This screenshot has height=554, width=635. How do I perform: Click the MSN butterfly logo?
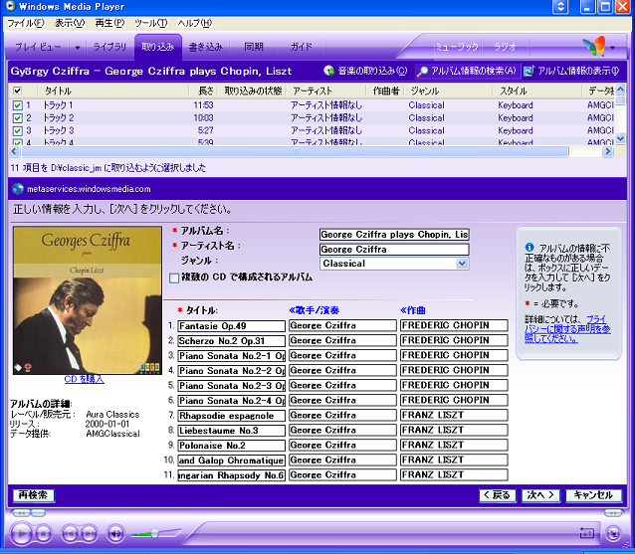click(594, 46)
